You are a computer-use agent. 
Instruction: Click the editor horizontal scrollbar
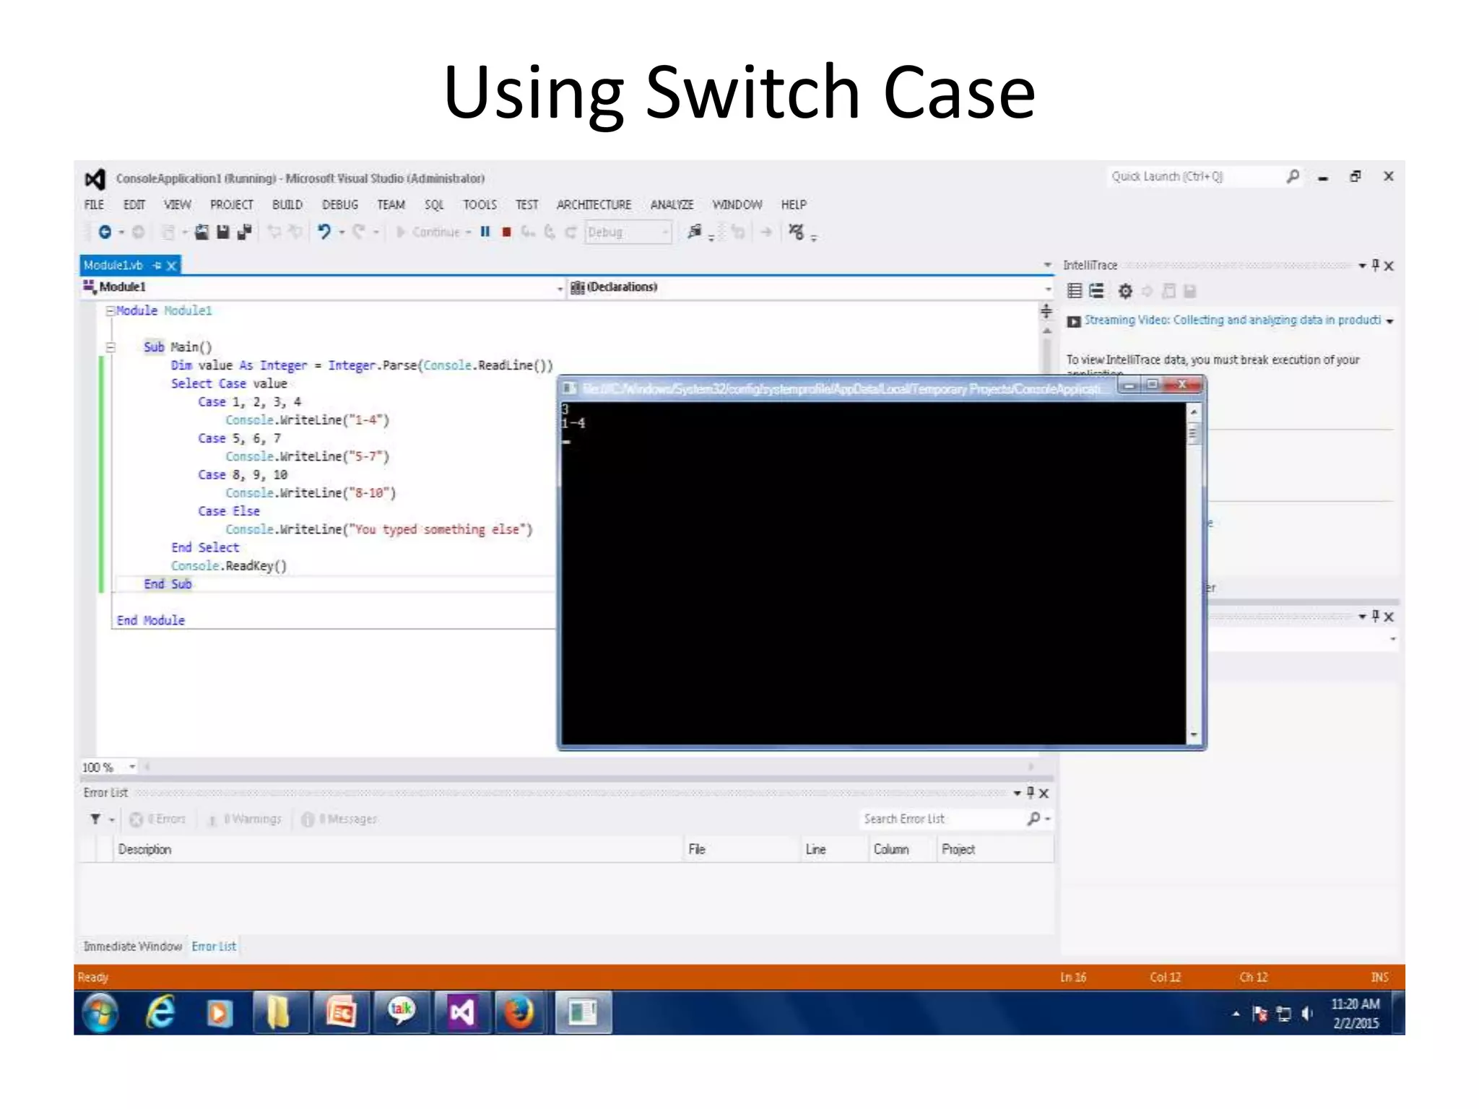click(x=588, y=767)
